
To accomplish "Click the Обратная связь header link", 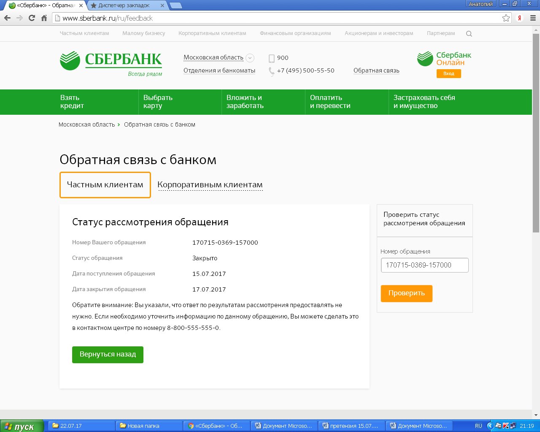I will tap(376, 70).
